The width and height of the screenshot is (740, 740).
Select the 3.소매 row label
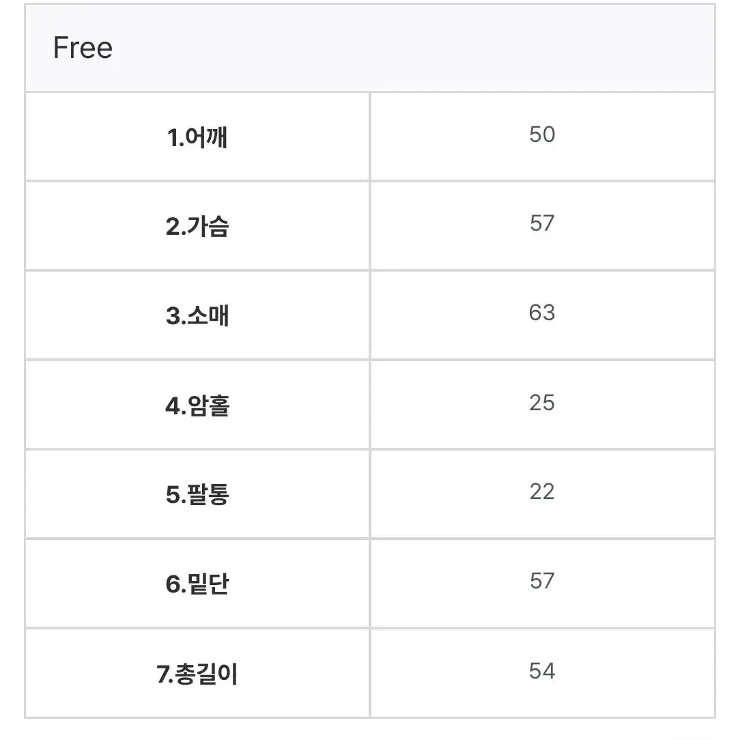point(197,315)
